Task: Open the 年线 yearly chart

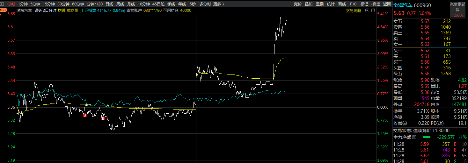Action: 182,4
